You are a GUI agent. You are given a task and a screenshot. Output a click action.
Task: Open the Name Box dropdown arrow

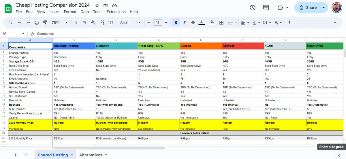coord(23,34)
